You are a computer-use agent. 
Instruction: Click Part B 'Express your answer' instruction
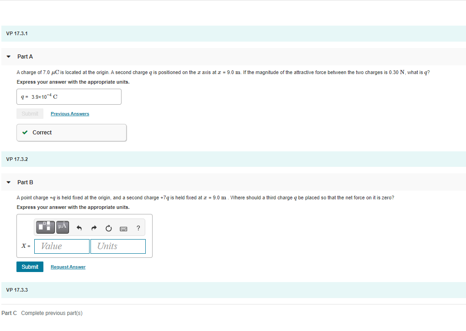[x=73, y=207]
